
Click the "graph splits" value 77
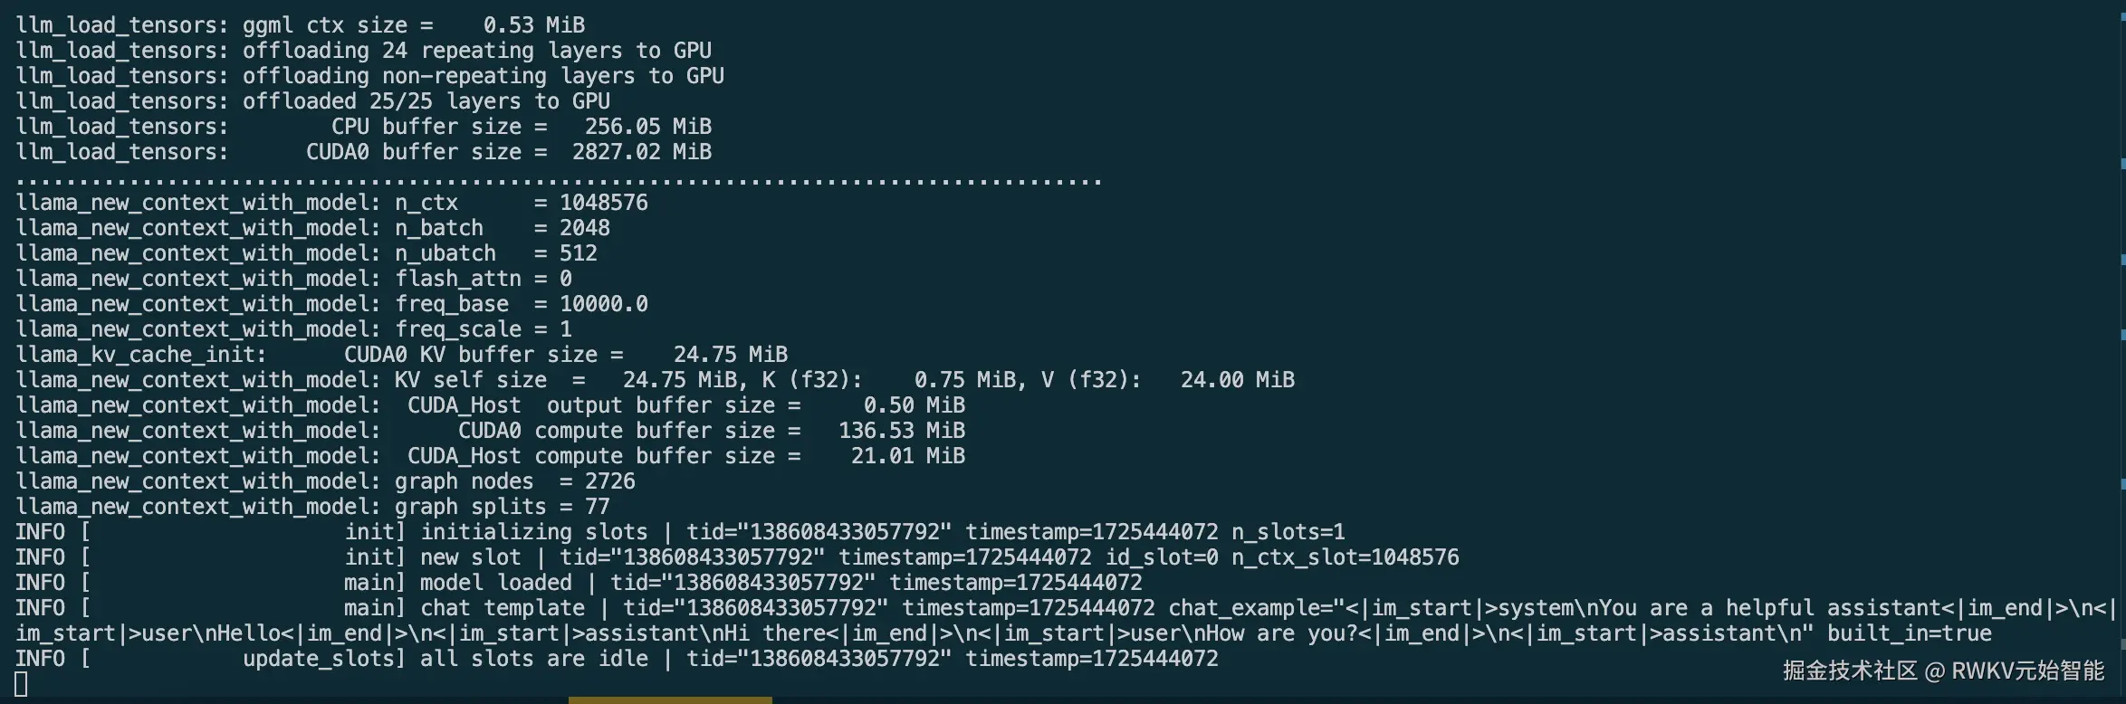[x=597, y=507]
